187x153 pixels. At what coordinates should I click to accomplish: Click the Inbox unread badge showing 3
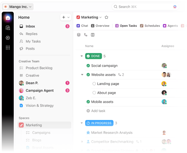(67, 26)
